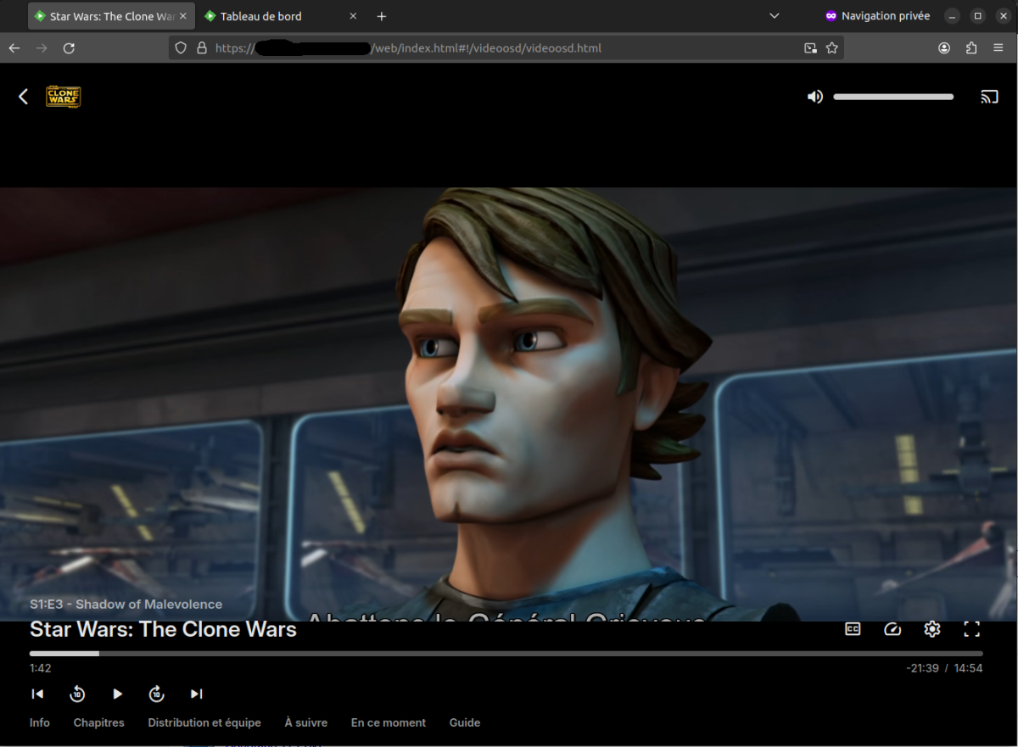Rewind 10 seconds

[x=77, y=694]
